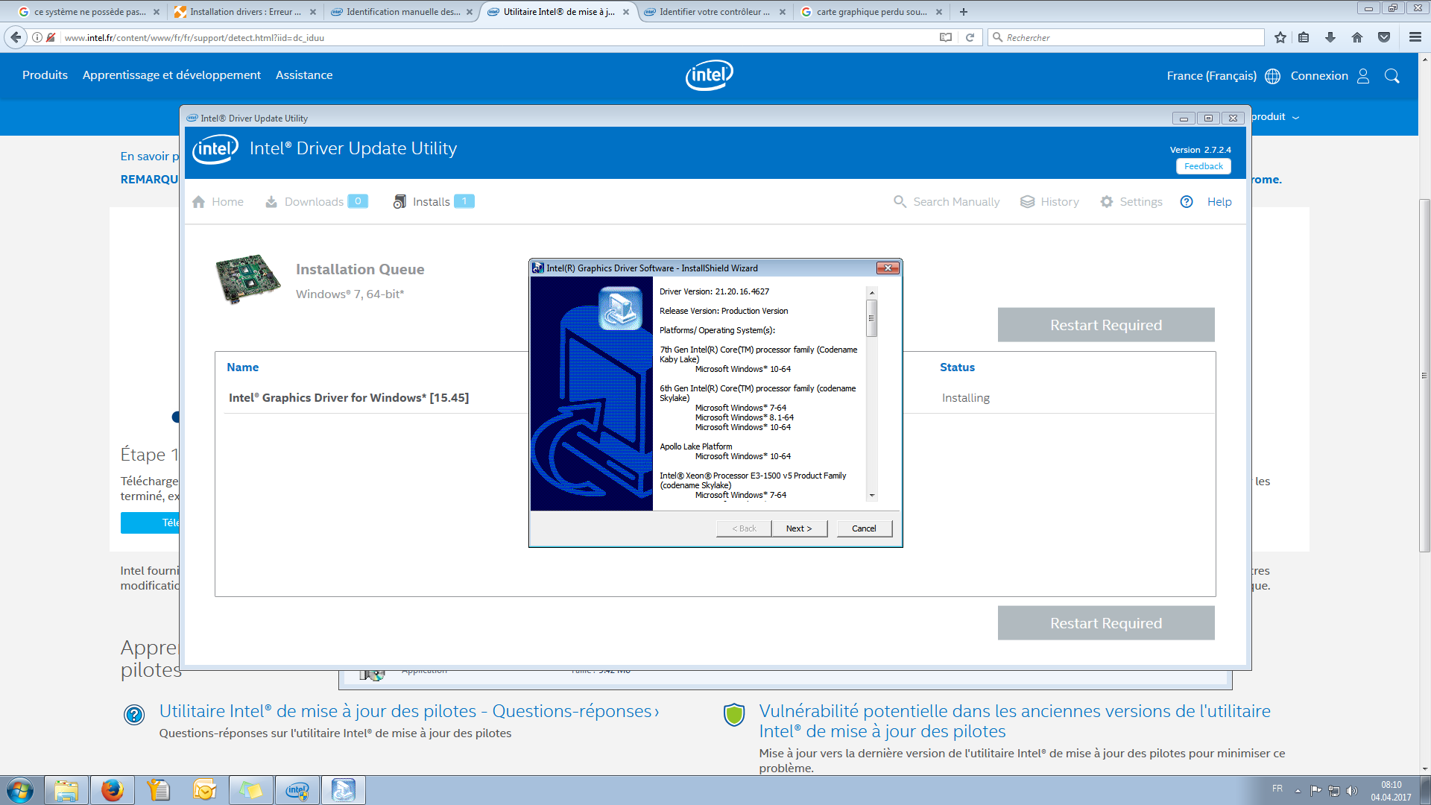Open reader view icon in address bar

coord(946,37)
